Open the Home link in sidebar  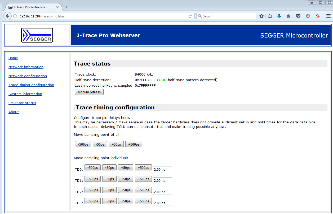pyautogui.click(x=13, y=58)
